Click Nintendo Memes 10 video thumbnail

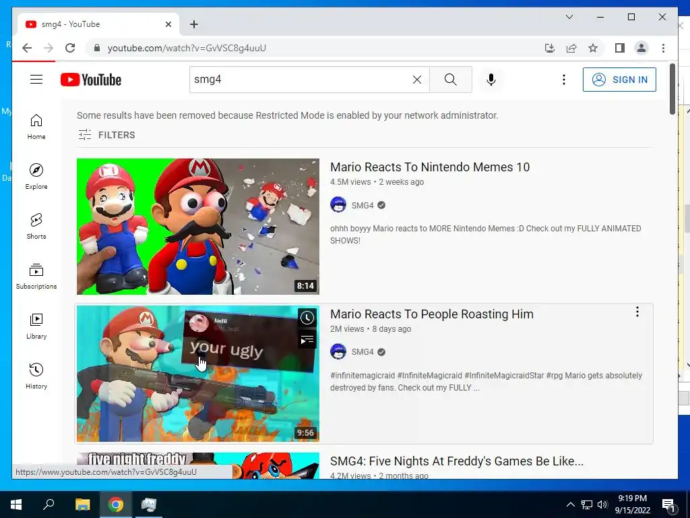(x=198, y=227)
